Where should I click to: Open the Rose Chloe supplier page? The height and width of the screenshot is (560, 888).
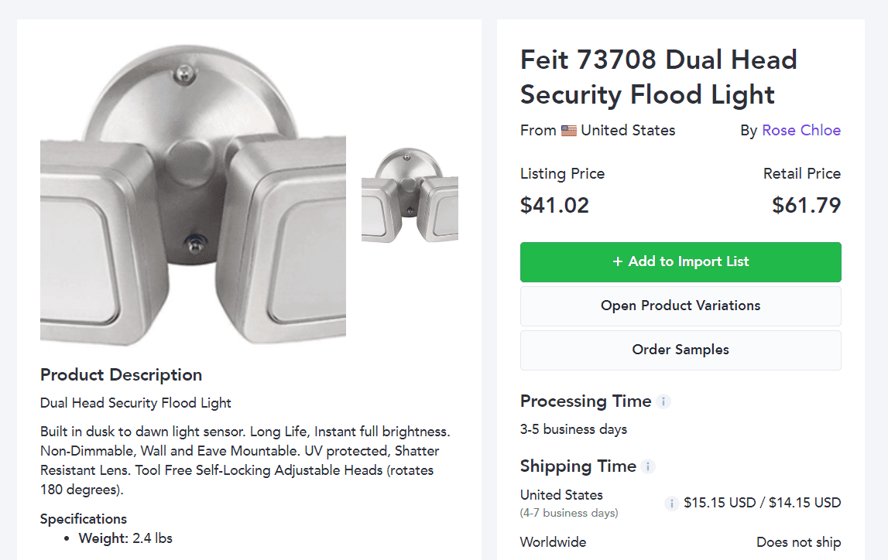(801, 130)
